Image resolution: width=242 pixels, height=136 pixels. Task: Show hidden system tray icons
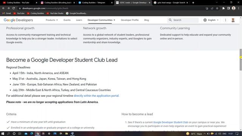(x=205, y=134)
